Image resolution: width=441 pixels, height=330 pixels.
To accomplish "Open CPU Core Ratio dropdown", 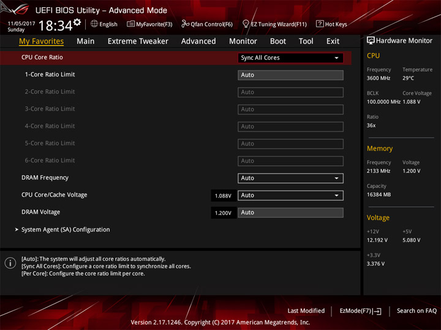I will [290, 58].
